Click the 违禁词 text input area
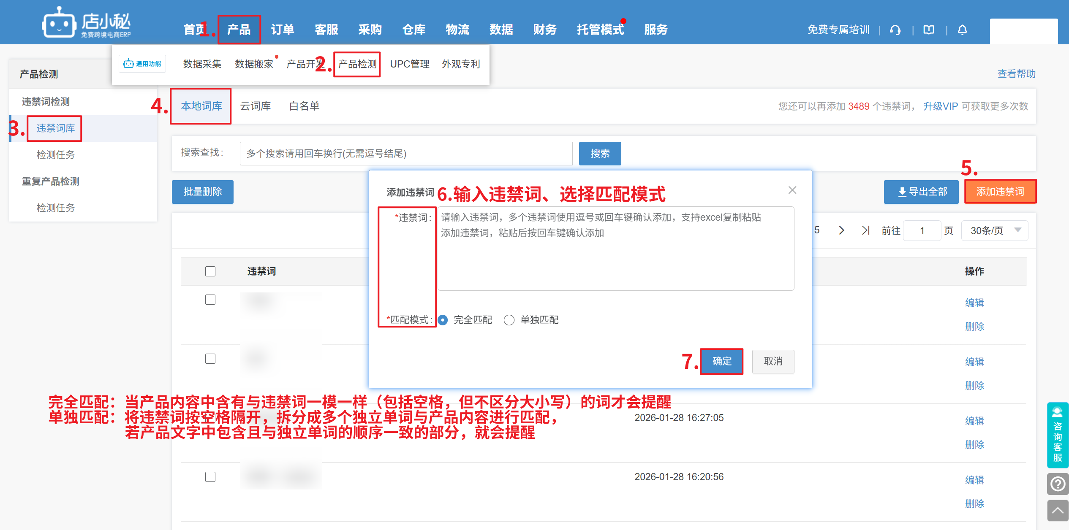 tap(615, 249)
